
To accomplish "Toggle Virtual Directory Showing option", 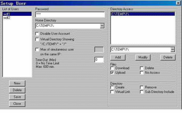I will click(37, 39).
